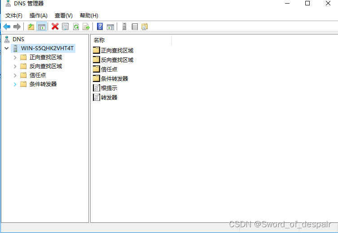
Task: Maximize the DNS 管理器 window
Action: point(307,3)
